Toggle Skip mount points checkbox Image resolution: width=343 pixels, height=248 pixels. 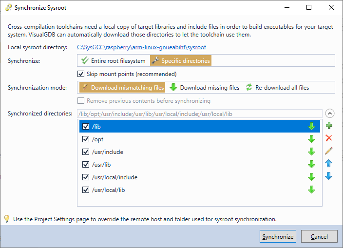coord(81,74)
